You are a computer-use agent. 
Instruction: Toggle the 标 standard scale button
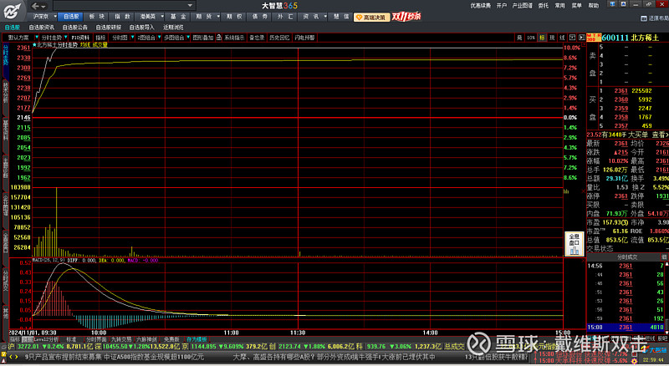coord(542,38)
